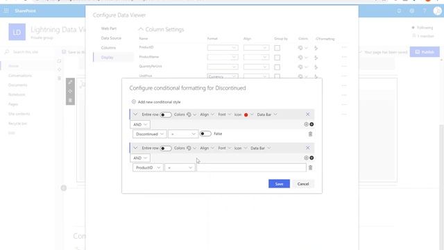This screenshot has width=444, height=250.
Task: Open the Icon dropdown in the ProductID rule
Action: tap(241, 148)
